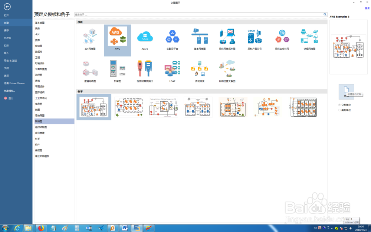Select the 视频和音频端口 template icon

pyautogui.click(x=145, y=69)
